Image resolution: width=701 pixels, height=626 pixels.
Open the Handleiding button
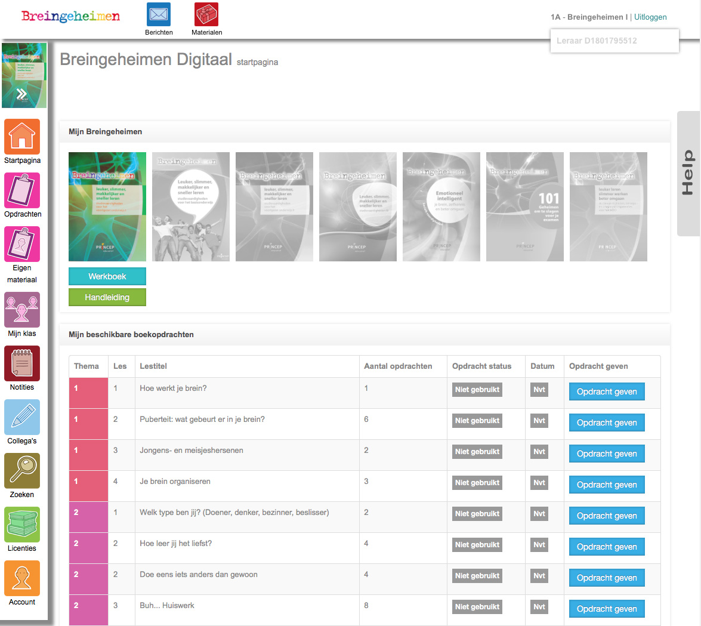(107, 297)
